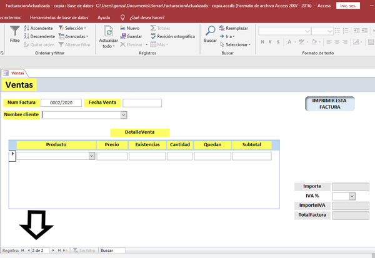Open the Ayuda ribbon tab
The image size is (375, 258).
(104, 17)
